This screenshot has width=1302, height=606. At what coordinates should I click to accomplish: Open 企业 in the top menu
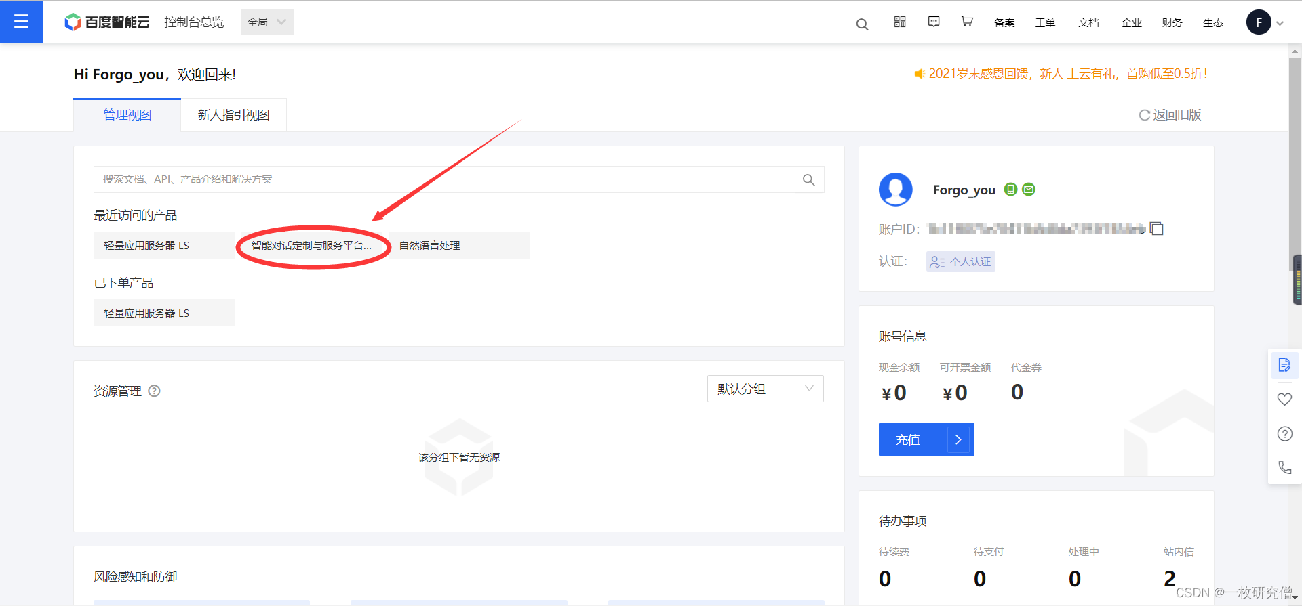[x=1132, y=22]
